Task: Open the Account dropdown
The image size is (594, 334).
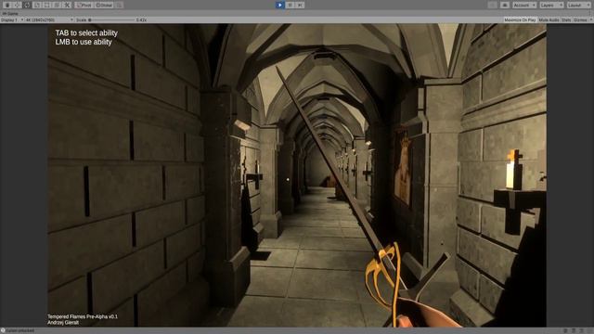Action: click(524, 5)
